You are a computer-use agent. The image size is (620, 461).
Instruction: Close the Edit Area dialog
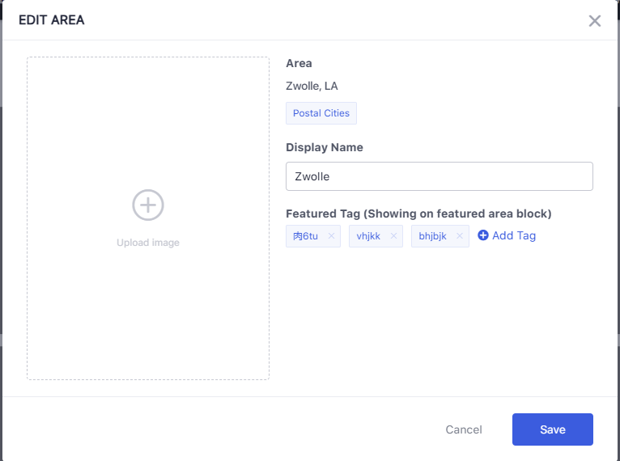594,21
